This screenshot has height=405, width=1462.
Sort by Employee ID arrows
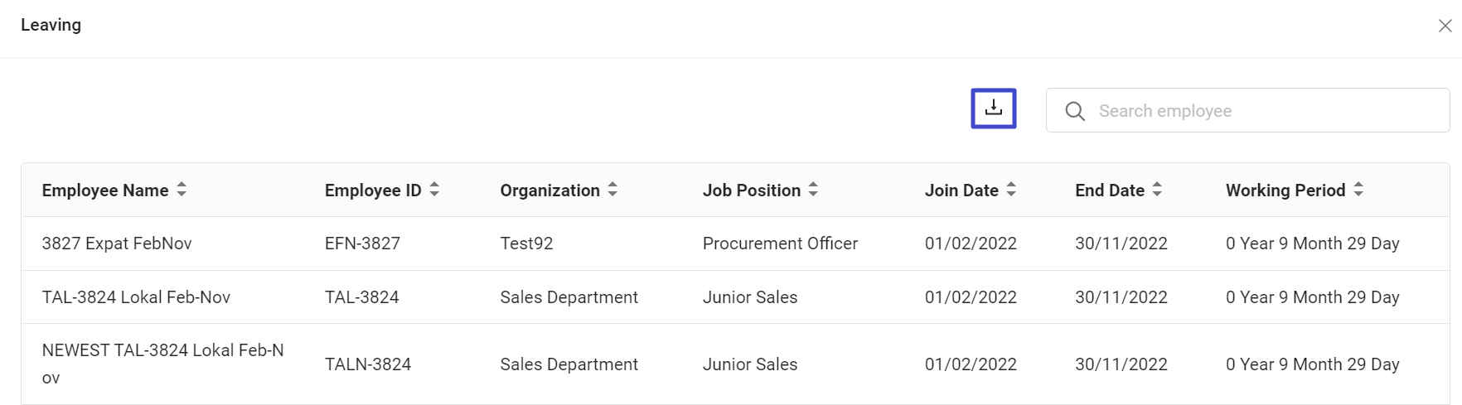click(434, 190)
